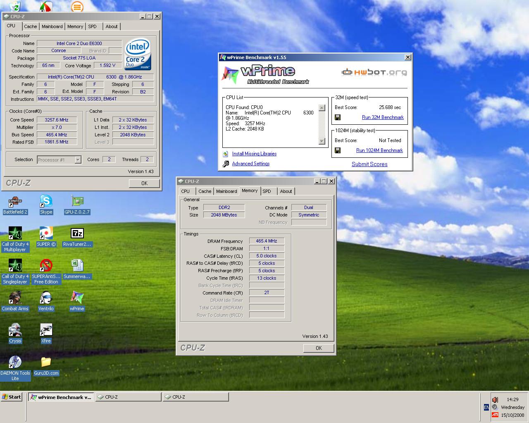The width and height of the screenshot is (529, 423).
Task: Open Cache tab in Memory CPU-Z window
Action: [x=205, y=191]
